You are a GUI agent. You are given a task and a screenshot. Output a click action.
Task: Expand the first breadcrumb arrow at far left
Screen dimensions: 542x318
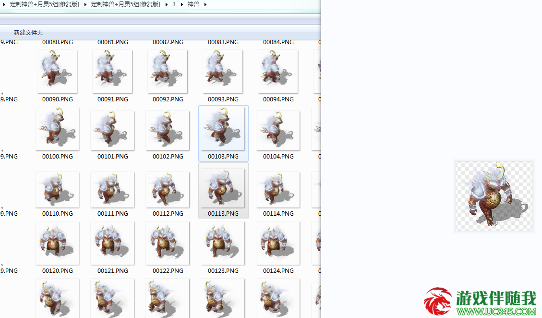coord(4,4)
